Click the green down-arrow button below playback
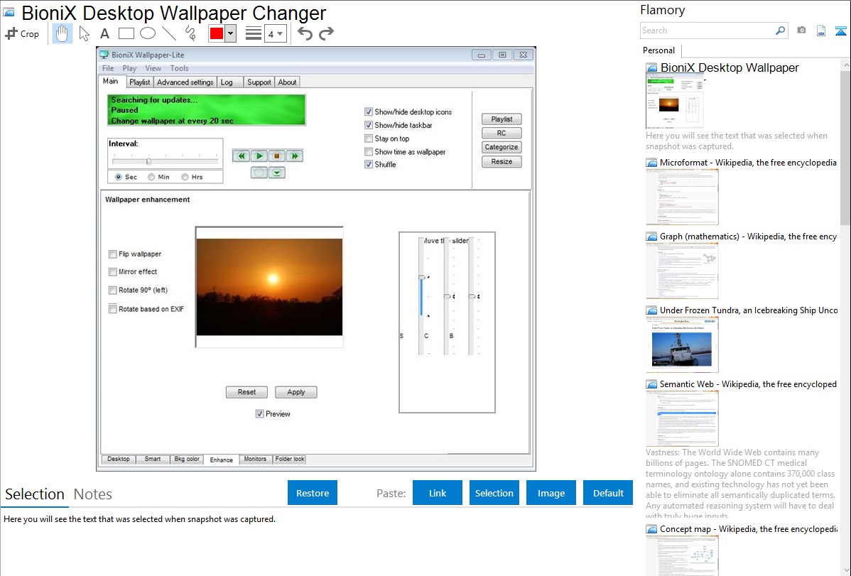The width and height of the screenshot is (851, 576). 277,173
